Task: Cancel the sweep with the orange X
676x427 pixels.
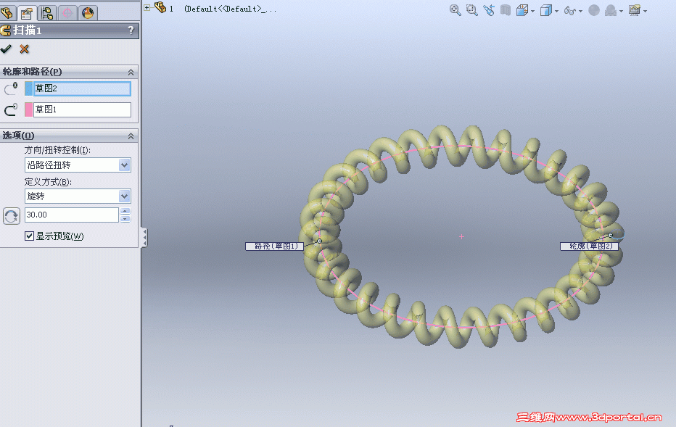Action: pos(25,49)
